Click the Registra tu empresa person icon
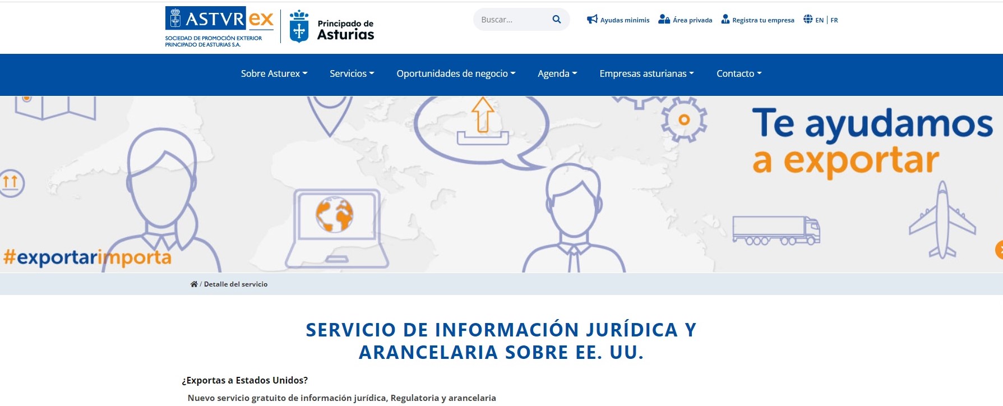Image resolution: width=1003 pixels, height=406 pixels. pos(725,20)
